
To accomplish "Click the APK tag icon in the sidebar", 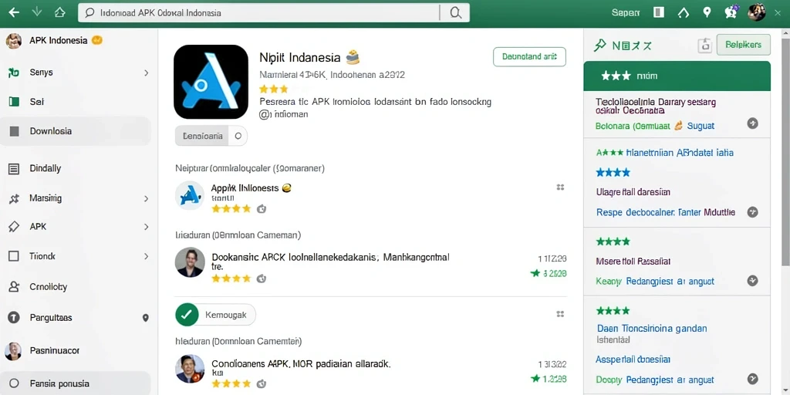I will tap(14, 228).
